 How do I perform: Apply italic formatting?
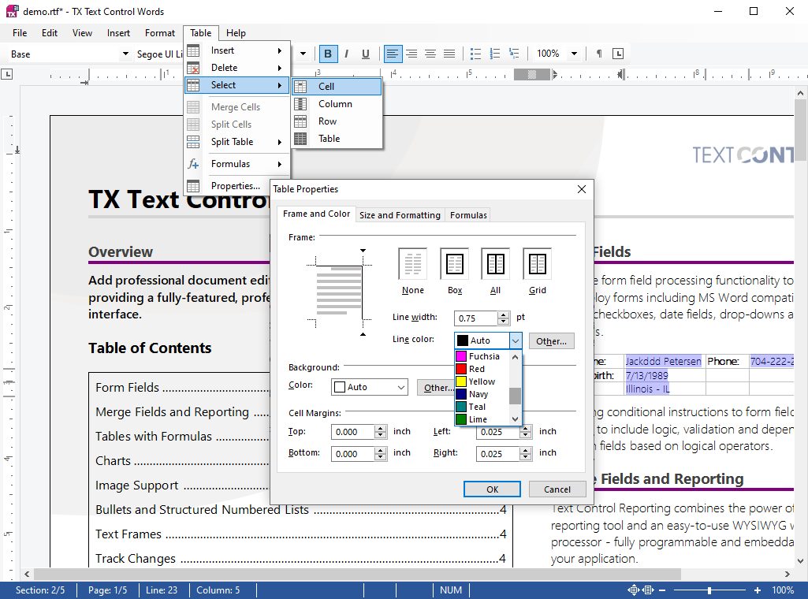click(x=347, y=54)
